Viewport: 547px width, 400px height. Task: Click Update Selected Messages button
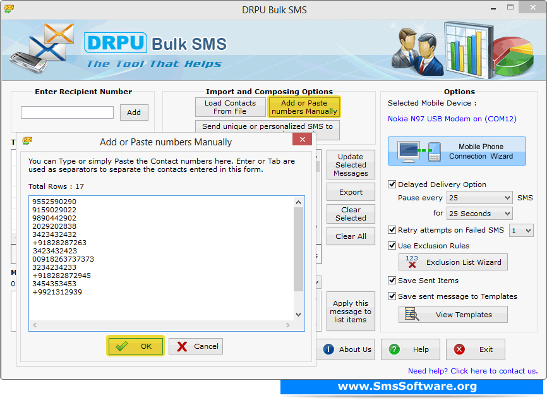coord(351,165)
